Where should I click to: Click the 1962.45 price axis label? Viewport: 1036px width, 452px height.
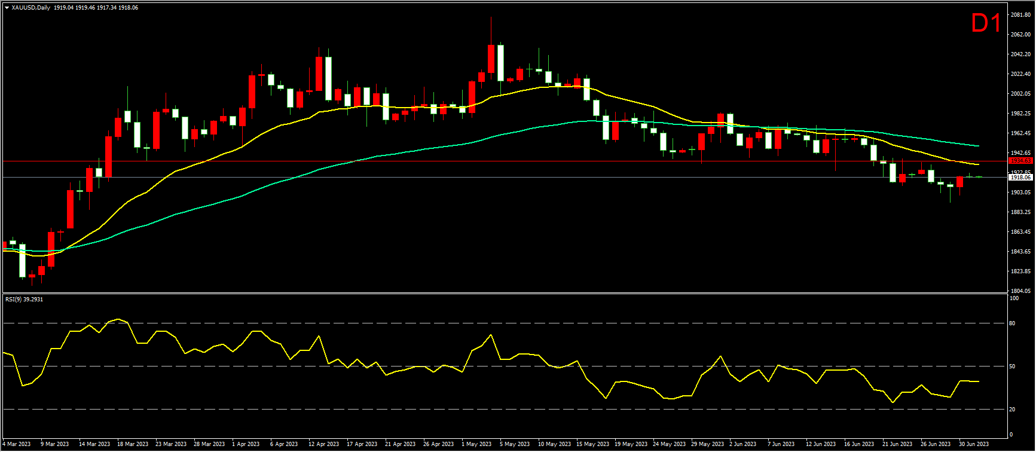1020,133
